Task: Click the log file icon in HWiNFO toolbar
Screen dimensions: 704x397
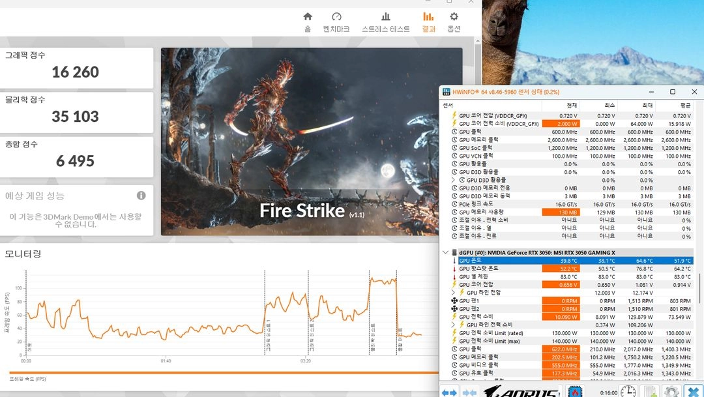Action: (x=649, y=391)
